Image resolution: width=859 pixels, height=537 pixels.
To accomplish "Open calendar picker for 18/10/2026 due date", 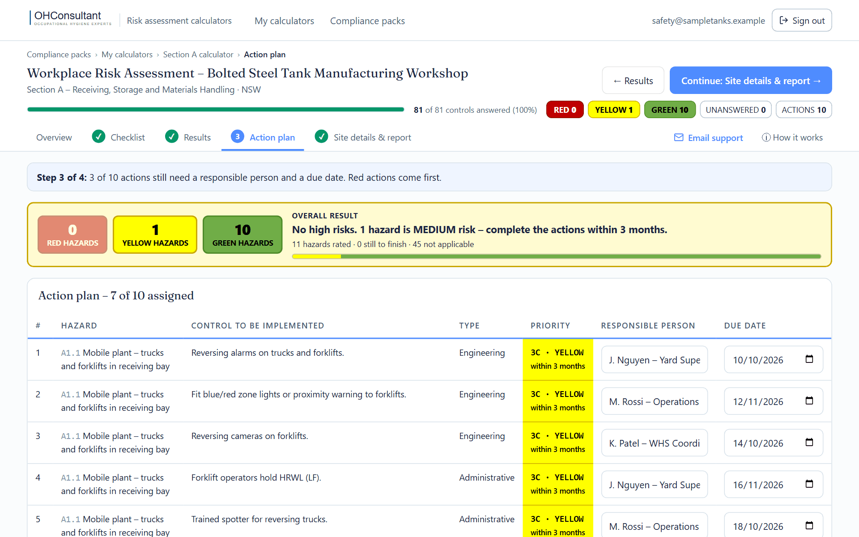I will (x=809, y=526).
